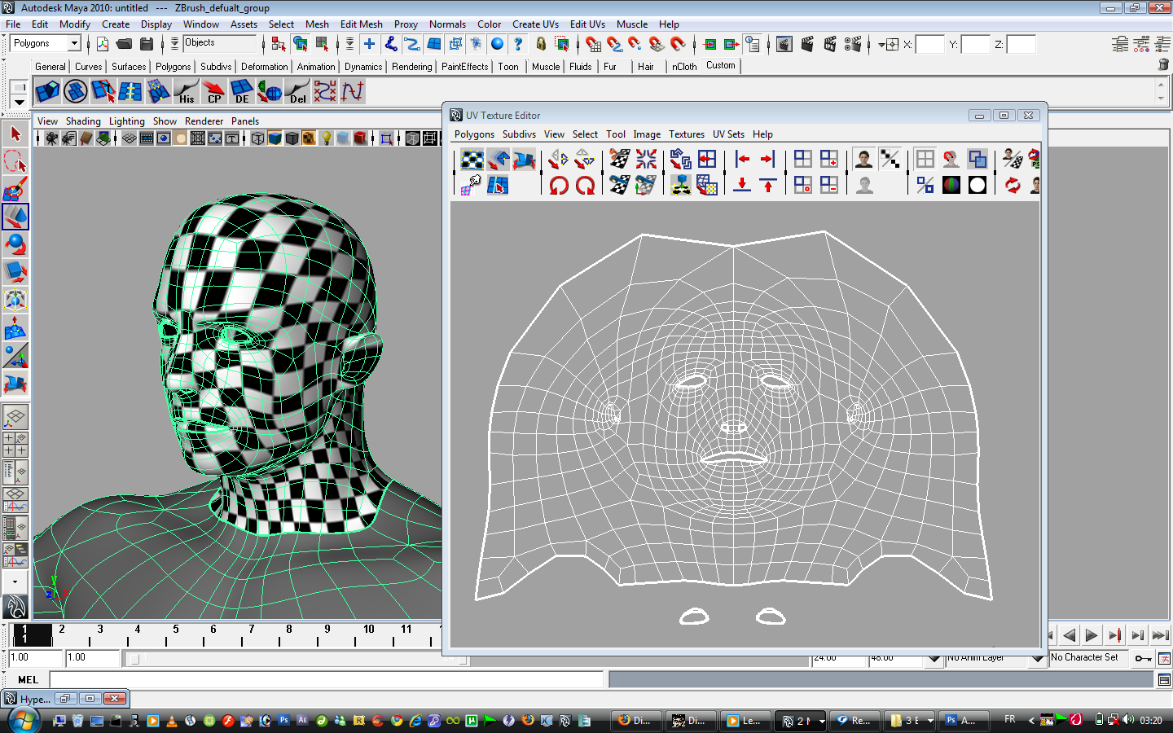Open the UV Sets menu in UV Editor
Screen dimensions: 1173x733
728,134
